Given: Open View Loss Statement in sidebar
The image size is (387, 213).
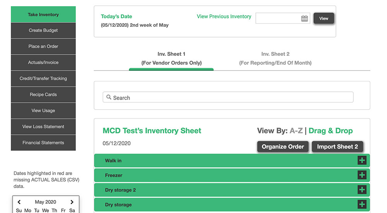Looking at the screenshot, I should (x=43, y=127).
